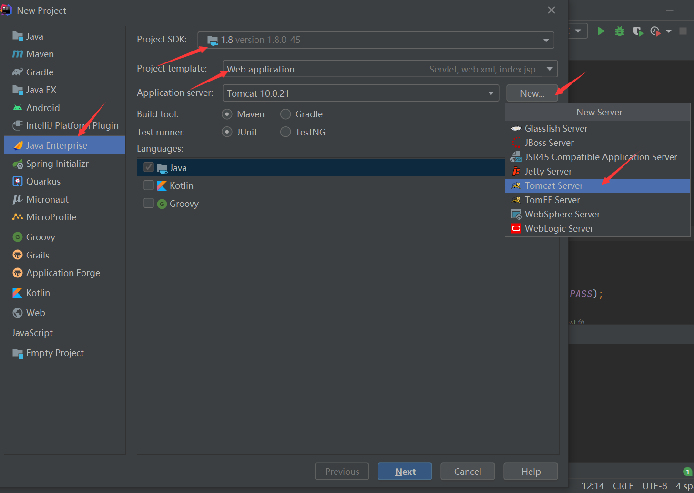Pick the Android project type
694x493 pixels.
click(65, 108)
